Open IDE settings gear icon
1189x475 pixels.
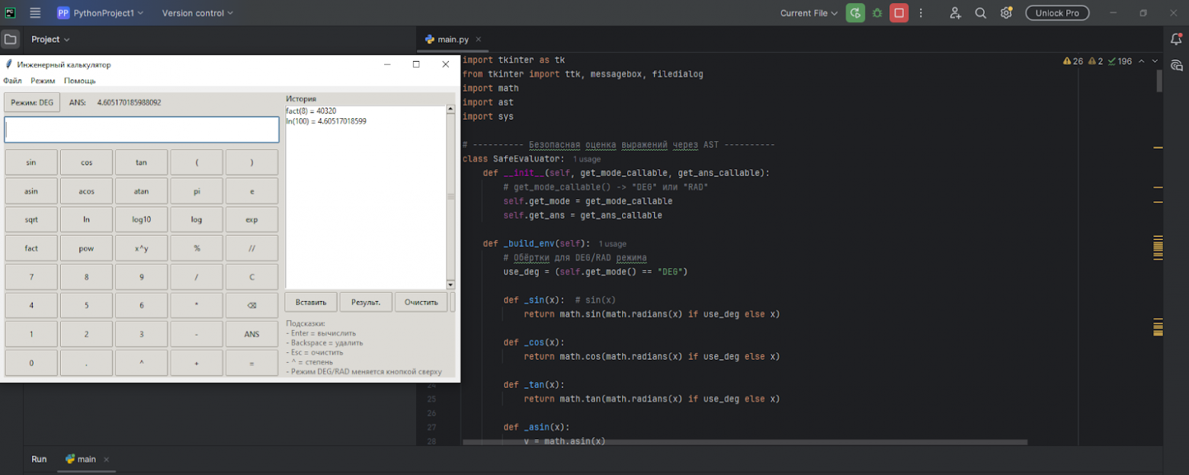coord(1006,13)
